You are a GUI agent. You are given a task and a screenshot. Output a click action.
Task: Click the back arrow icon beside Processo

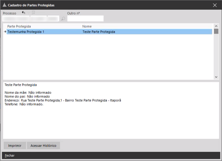(24, 13)
